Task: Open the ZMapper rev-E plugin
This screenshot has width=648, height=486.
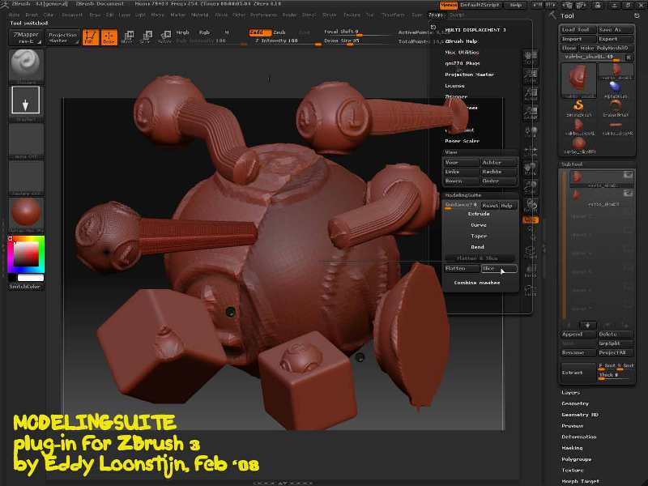Action: pyautogui.click(x=26, y=37)
